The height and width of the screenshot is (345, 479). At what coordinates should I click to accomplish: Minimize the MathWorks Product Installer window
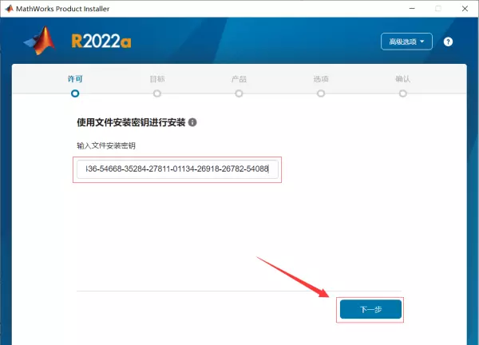coord(412,9)
